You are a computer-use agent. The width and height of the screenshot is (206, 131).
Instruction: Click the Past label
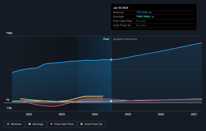point(106,39)
